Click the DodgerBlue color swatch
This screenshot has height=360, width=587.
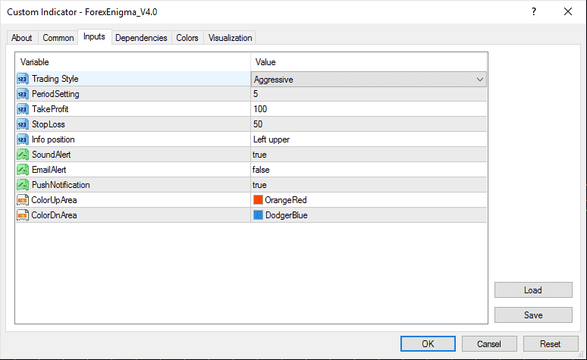pyautogui.click(x=258, y=214)
